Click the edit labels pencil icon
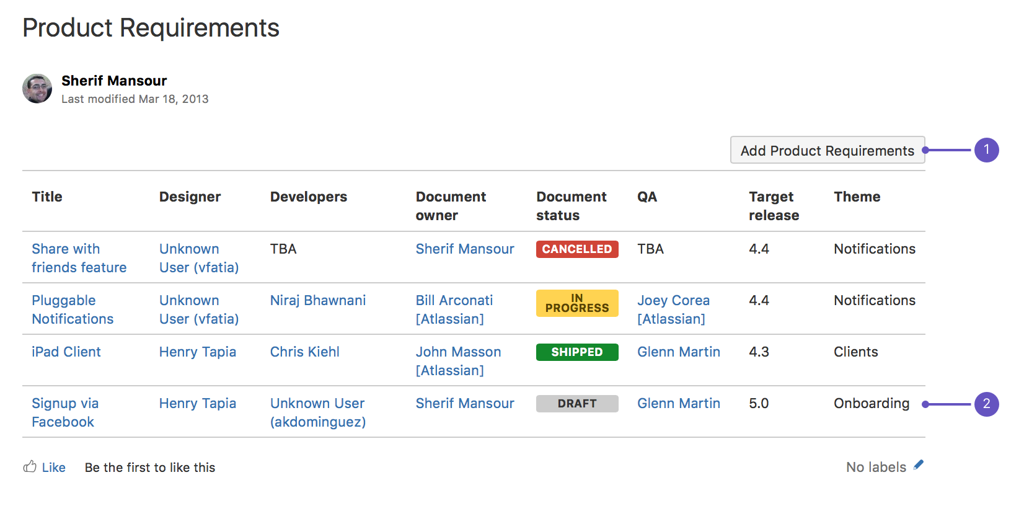 pos(919,465)
